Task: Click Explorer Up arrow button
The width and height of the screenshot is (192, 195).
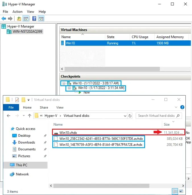Action: (29, 116)
